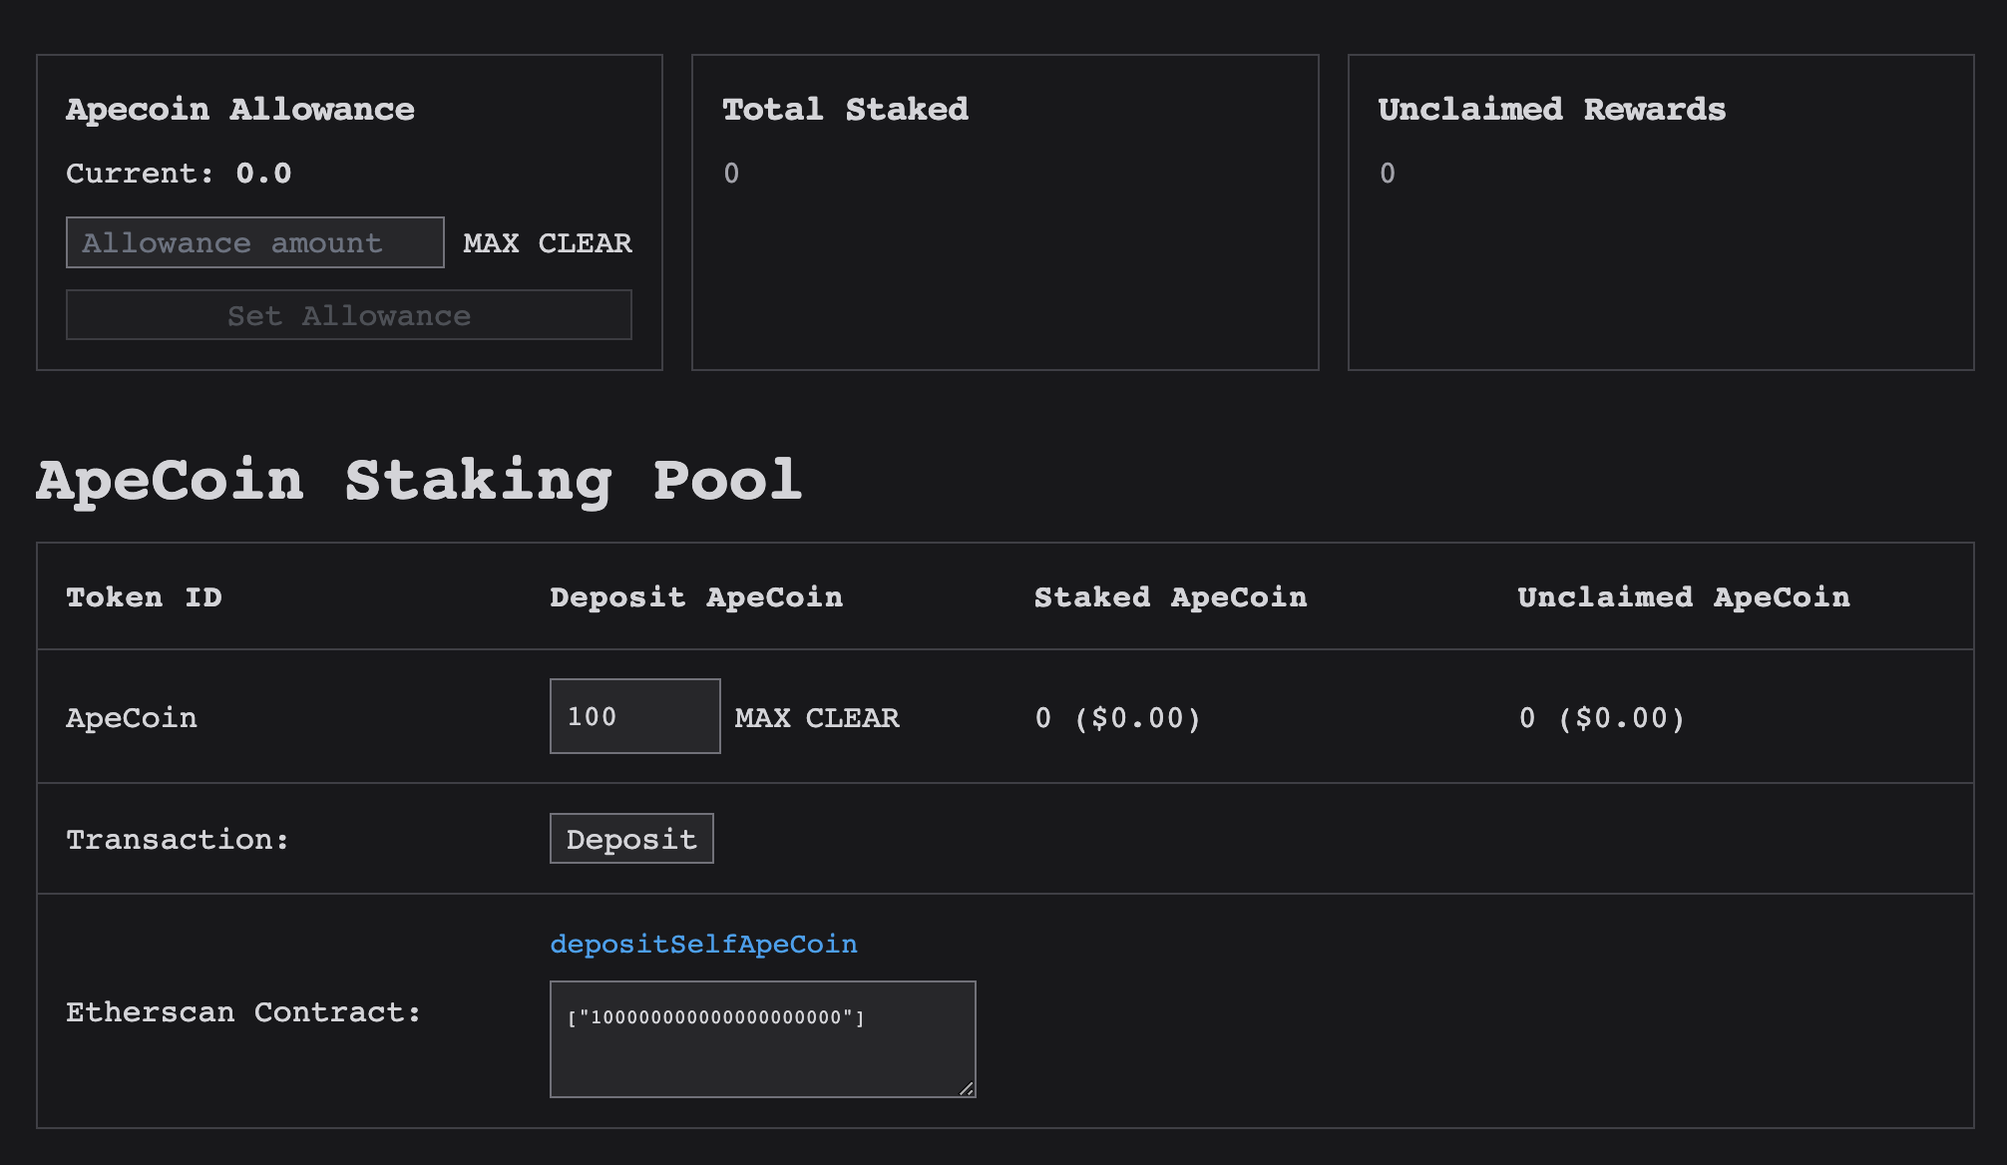Image resolution: width=2007 pixels, height=1165 pixels.
Task: Click the ApeCoin Staking Pool title
Action: tap(419, 480)
